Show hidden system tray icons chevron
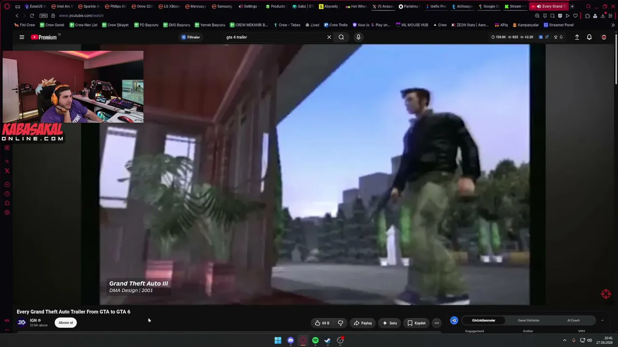Image resolution: width=618 pixels, height=347 pixels. point(564,340)
